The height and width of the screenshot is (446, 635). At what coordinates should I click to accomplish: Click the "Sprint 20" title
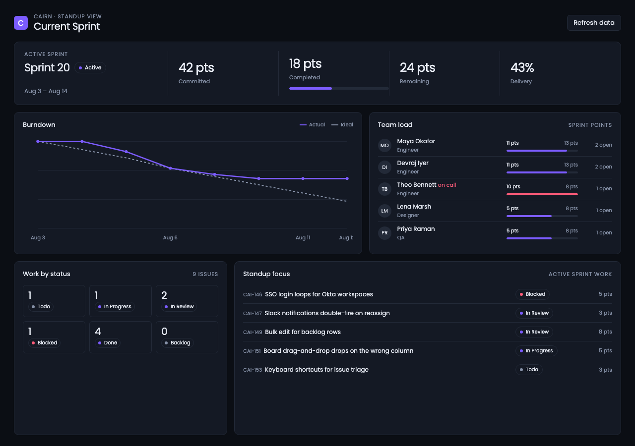47,68
